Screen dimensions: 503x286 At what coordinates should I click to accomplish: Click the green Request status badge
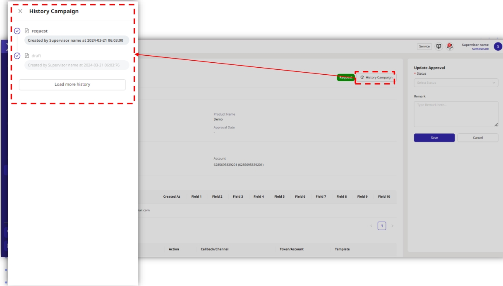coord(345,78)
